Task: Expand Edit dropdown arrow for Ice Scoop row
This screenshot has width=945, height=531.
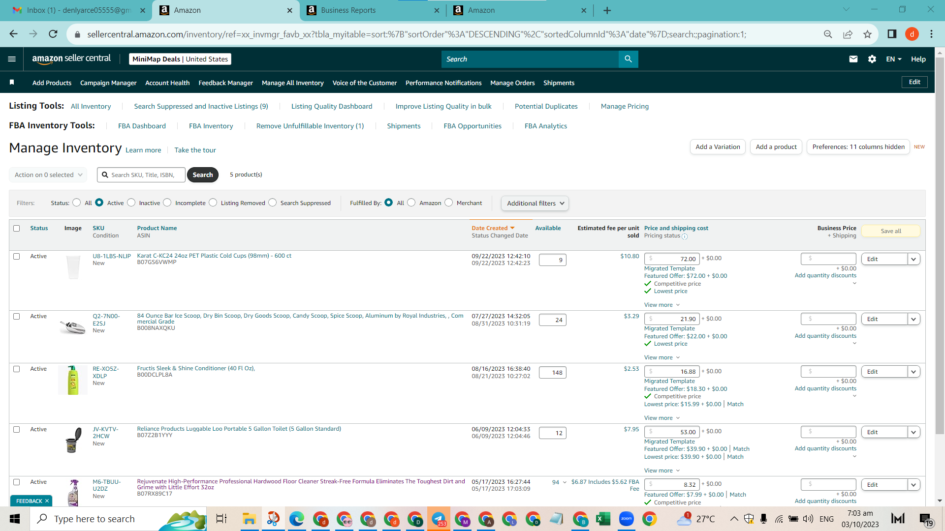Action: click(914, 319)
